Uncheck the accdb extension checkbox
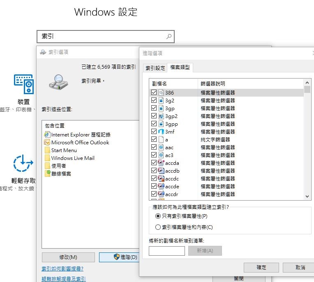Screen dimensions: 314x282 [154, 171]
